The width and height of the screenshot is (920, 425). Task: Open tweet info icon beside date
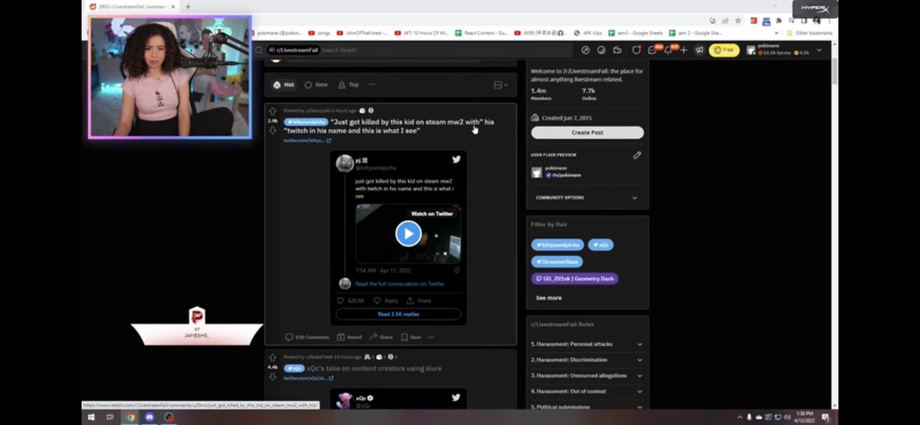click(x=457, y=270)
